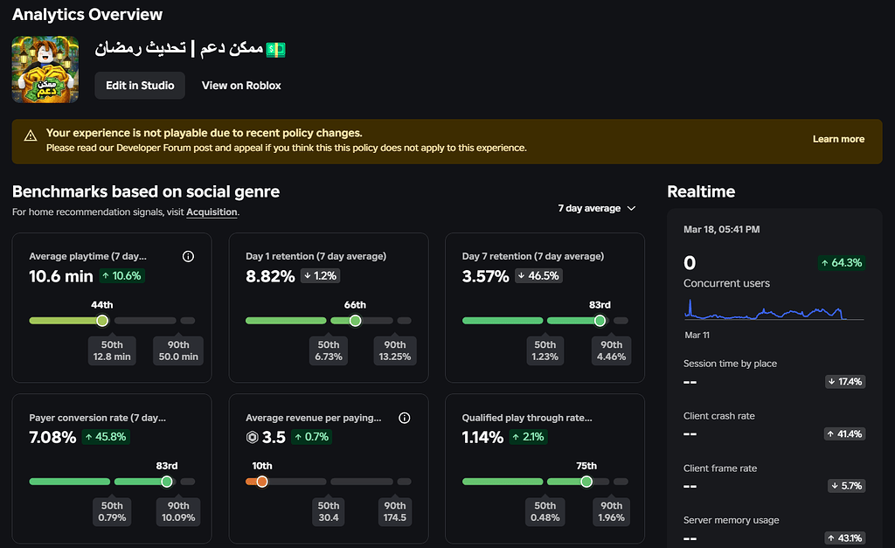Click the money emoji in experience title

pyautogui.click(x=275, y=50)
